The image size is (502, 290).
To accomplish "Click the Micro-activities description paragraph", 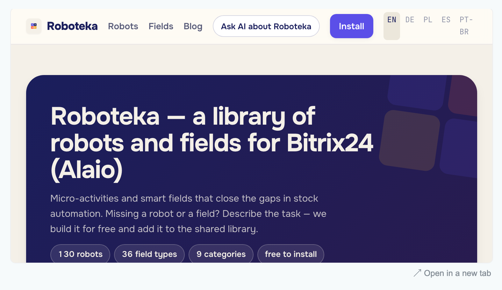I will click(x=188, y=214).
